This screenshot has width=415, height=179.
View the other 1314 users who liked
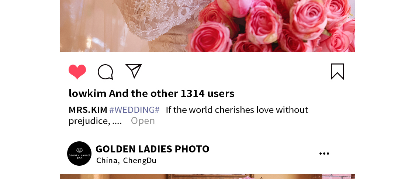[172, 93]
